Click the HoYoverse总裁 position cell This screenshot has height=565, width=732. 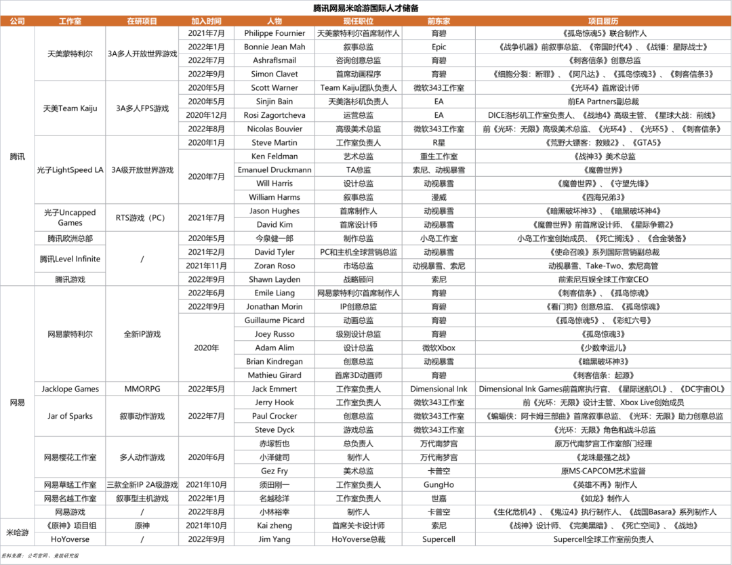pyautogui.click(x=358, y=539)
